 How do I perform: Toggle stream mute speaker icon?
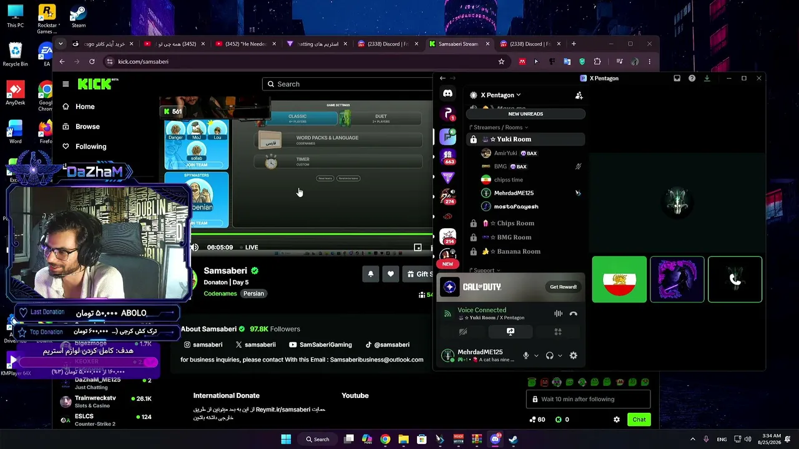click(x=195, y=248)
